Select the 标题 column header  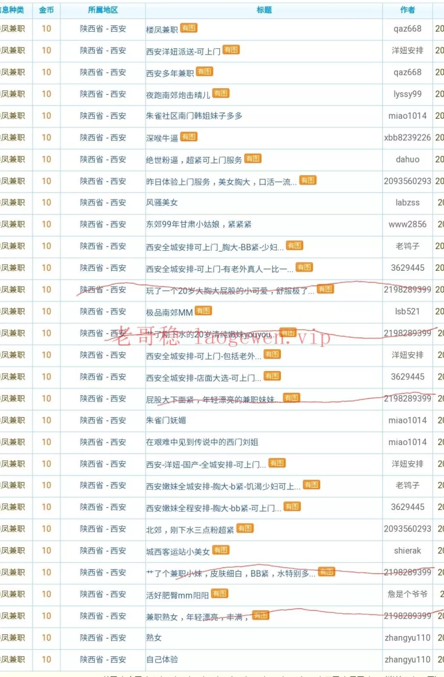(264, 10)
